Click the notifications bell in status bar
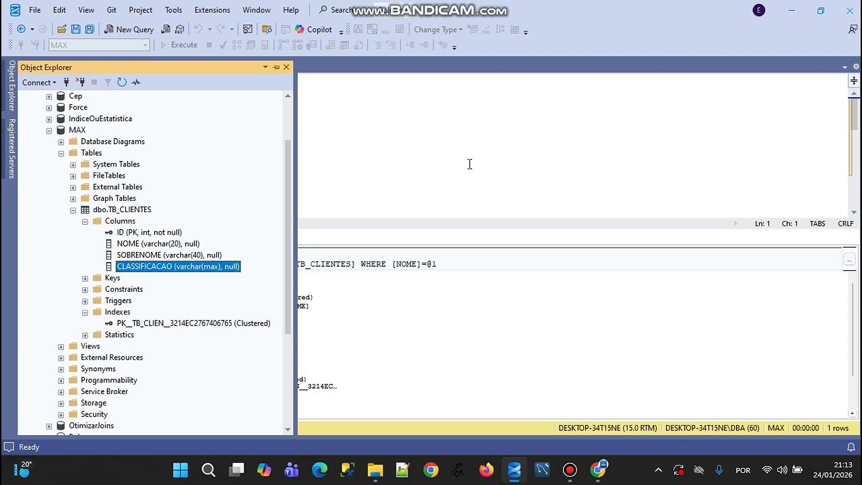This screenshot has height=485, width=862. [x=851, y=447]
